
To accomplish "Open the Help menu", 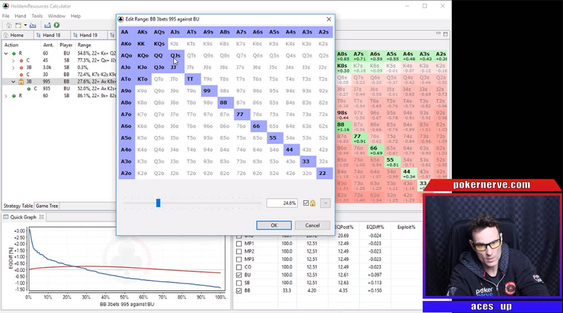I will point(76,16).
